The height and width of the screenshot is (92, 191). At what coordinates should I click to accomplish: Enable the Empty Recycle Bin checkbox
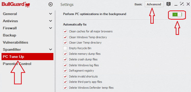point(65,48)
